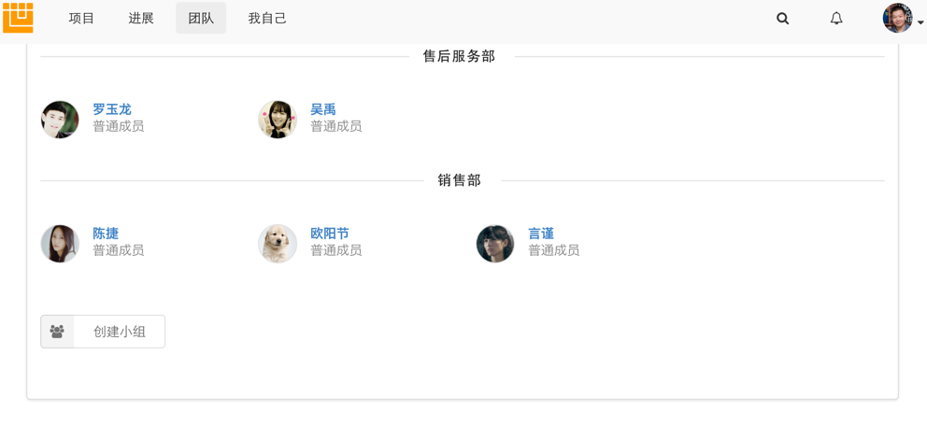Open 吴禹's member profile link

click(323, 109)
